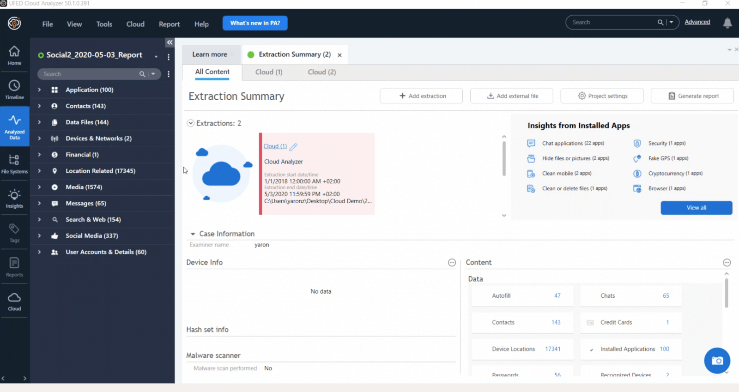Click the Generate report button
Screen dimensions: 739x392
tap(692, 96)
